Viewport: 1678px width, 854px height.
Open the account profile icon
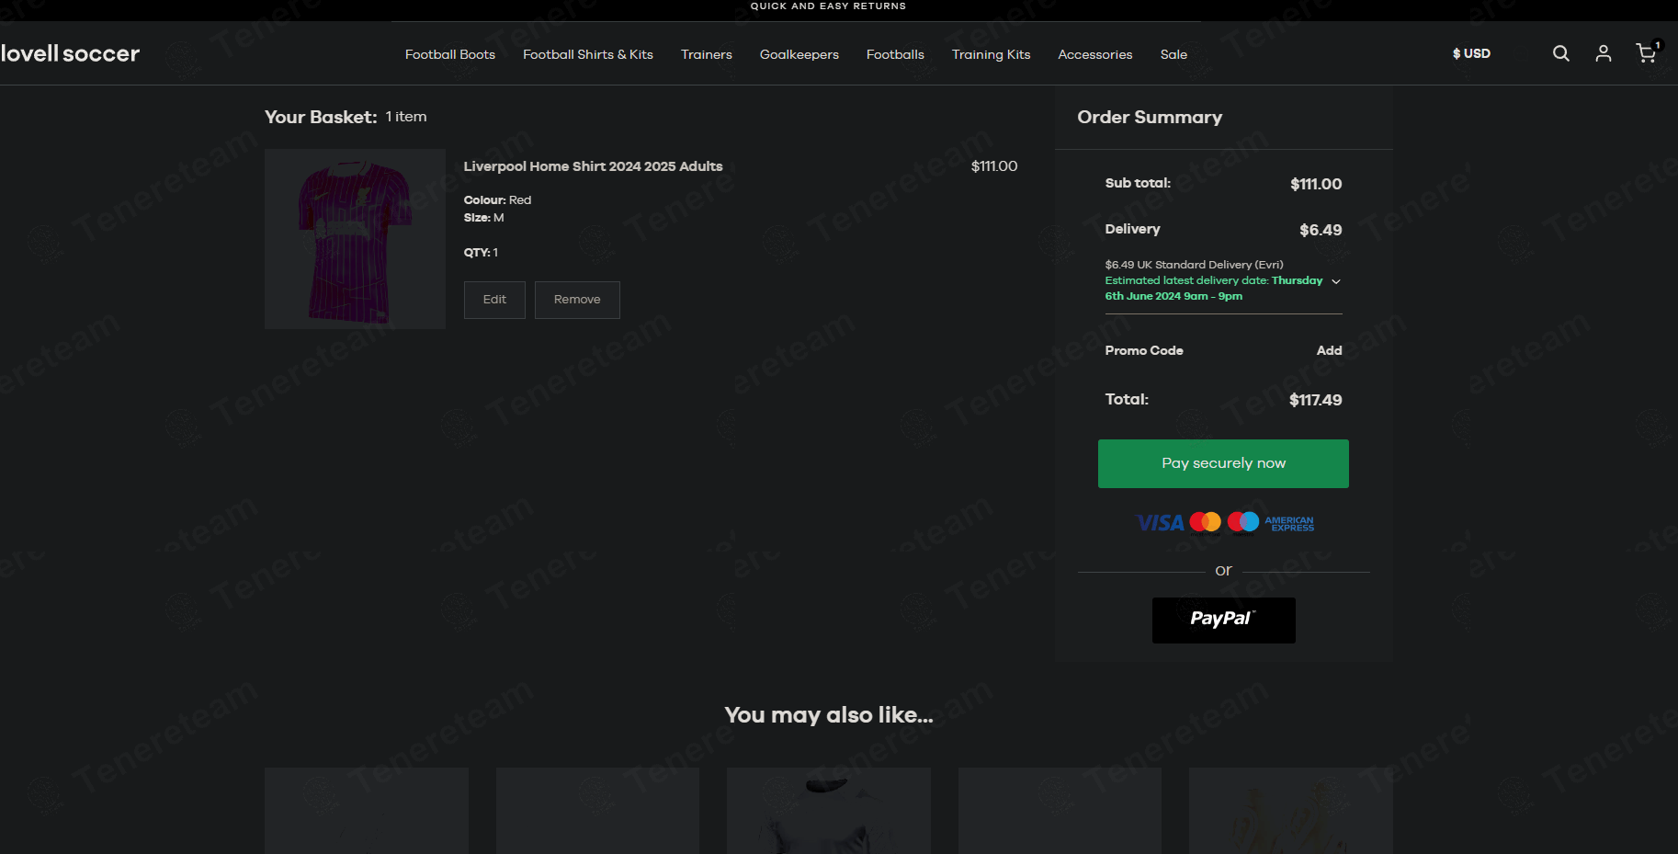pyautogui.click(x=1603, y=53)
